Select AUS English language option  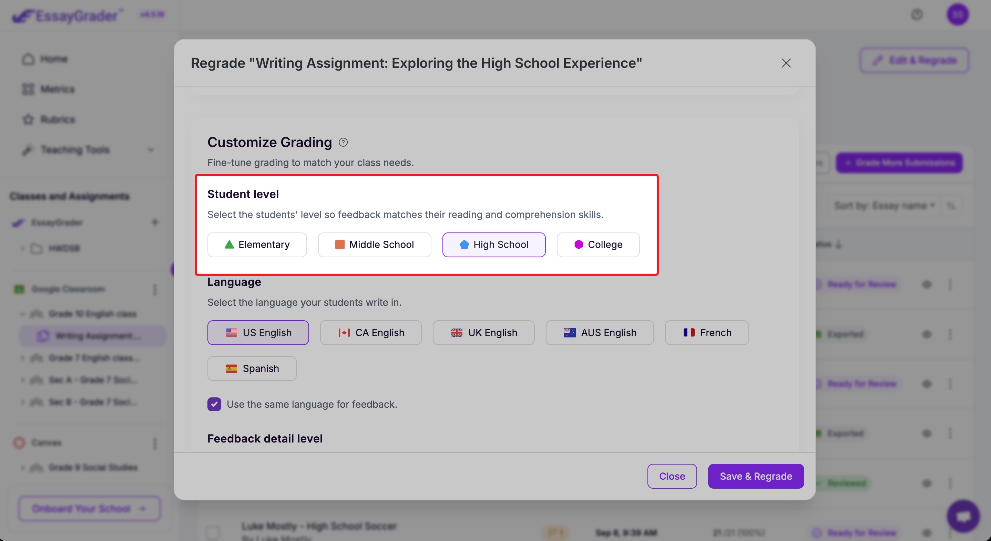click(x=599, y=333)
